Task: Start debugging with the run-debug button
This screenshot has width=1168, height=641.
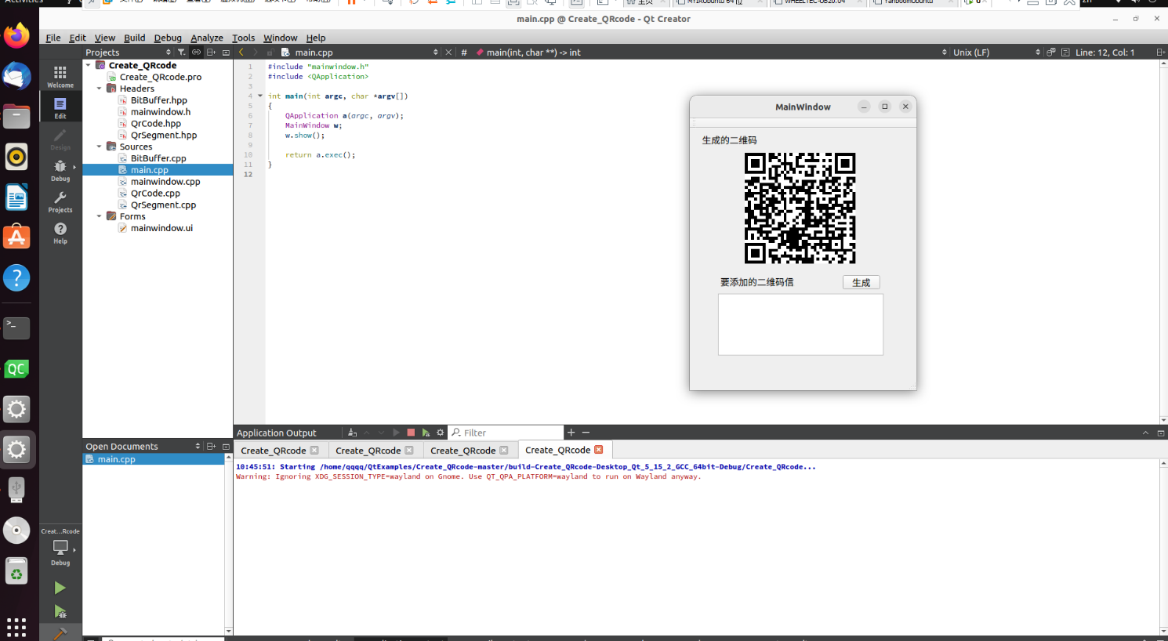Action: [60, 611]
